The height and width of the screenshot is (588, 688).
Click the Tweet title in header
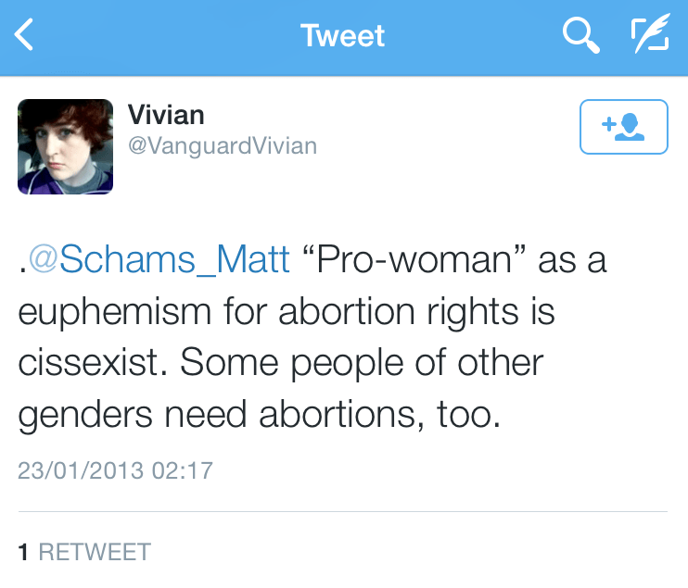(x=342, y=36)
